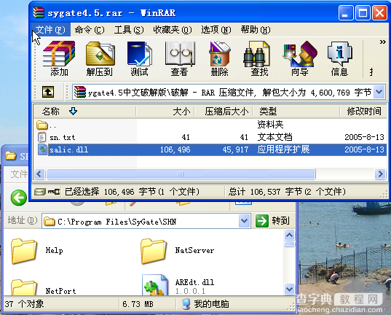Screen dimensions: 391x315
Task: Select the AREdt.dll file in Explorer
Action: point(178,285)
